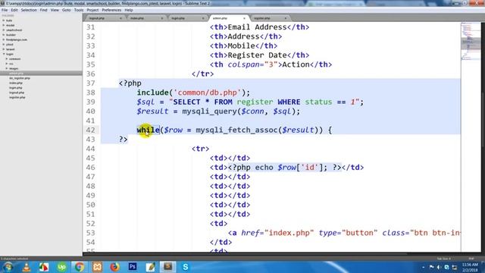This screenshot has height=273, width=485.
Task: Click line number 39 in the gutter
Action: click(x=91, y=102)
